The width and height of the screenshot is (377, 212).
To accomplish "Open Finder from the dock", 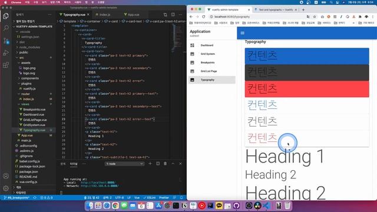I will click(x=90, y=206).
